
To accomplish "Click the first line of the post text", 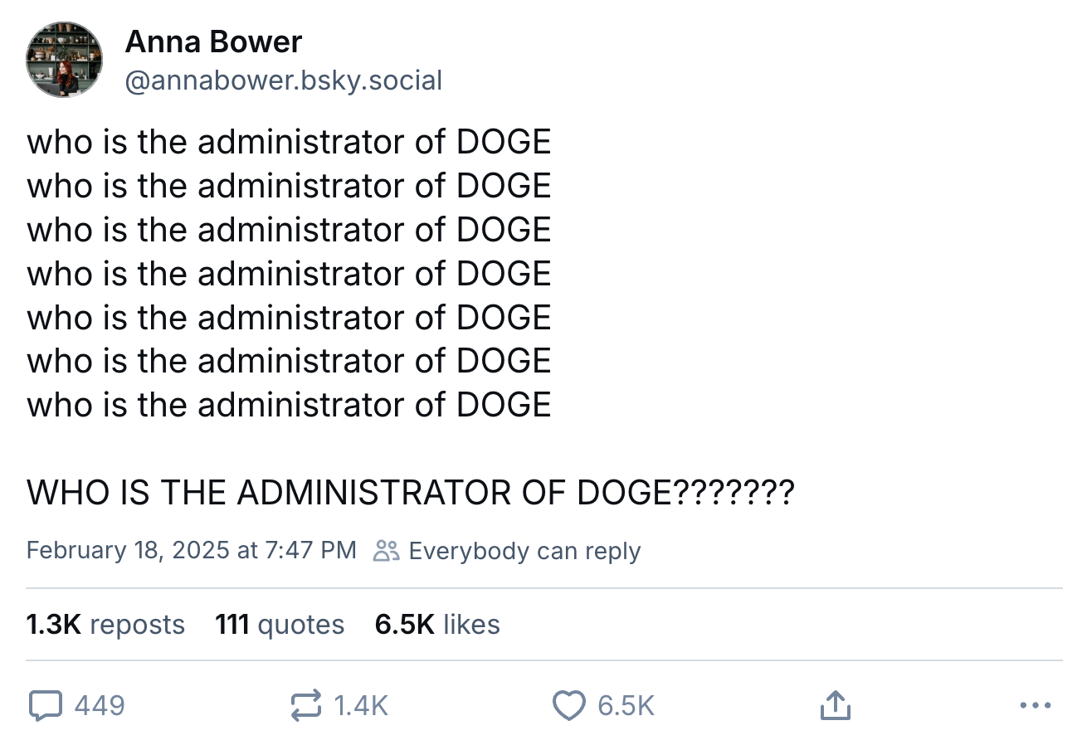I will tap(289, 143).
